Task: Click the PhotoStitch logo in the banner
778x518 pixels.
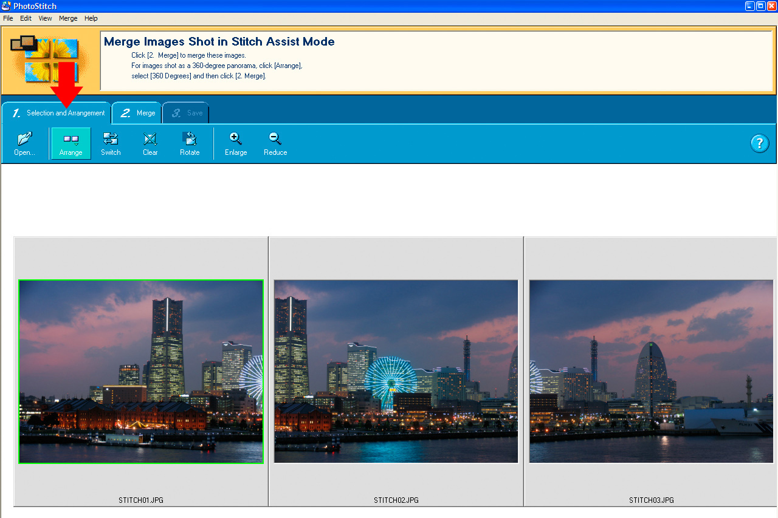Action: click(x=51, y=60)
